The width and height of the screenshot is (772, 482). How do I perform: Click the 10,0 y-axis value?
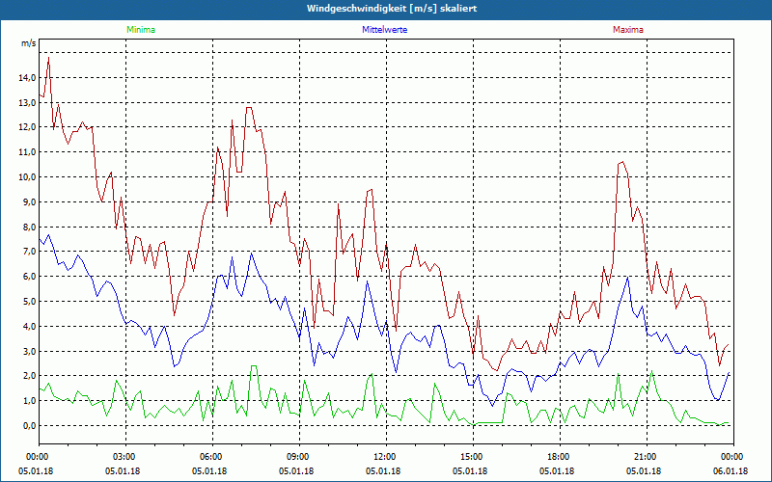point(27,177)
